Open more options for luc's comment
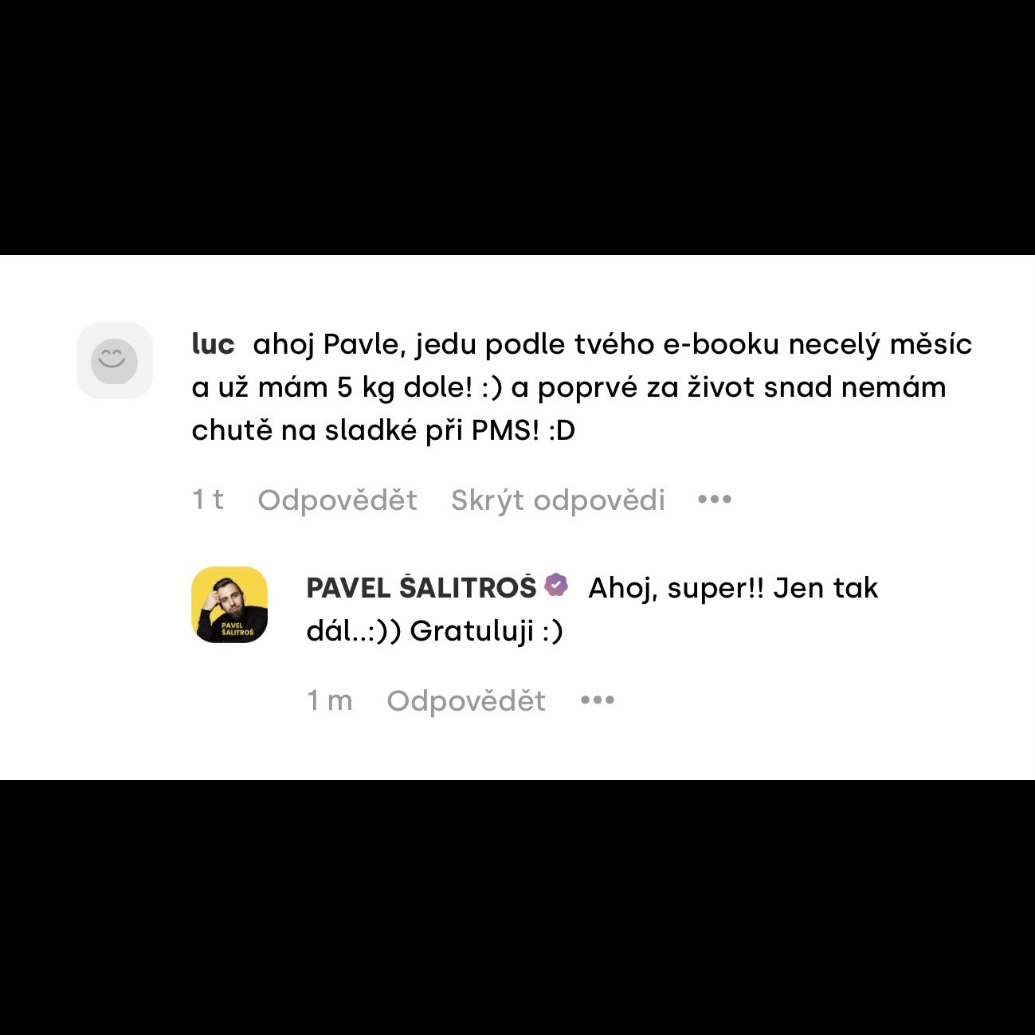1035x1035 pixels. [x=715, y=500]
